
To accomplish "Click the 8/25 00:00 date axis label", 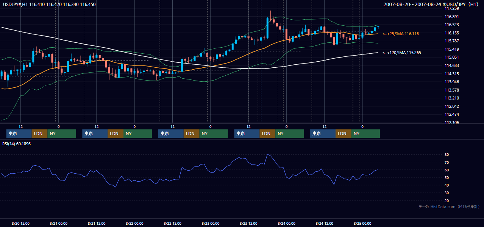I will point(362,223).
